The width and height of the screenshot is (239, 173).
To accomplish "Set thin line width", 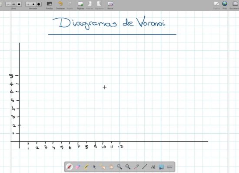I will 8,4.
